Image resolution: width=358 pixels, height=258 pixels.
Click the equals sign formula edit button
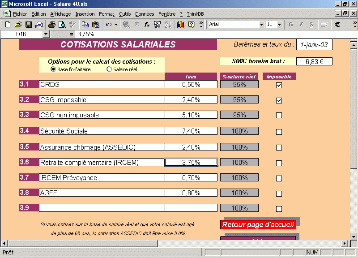[71, 34]
